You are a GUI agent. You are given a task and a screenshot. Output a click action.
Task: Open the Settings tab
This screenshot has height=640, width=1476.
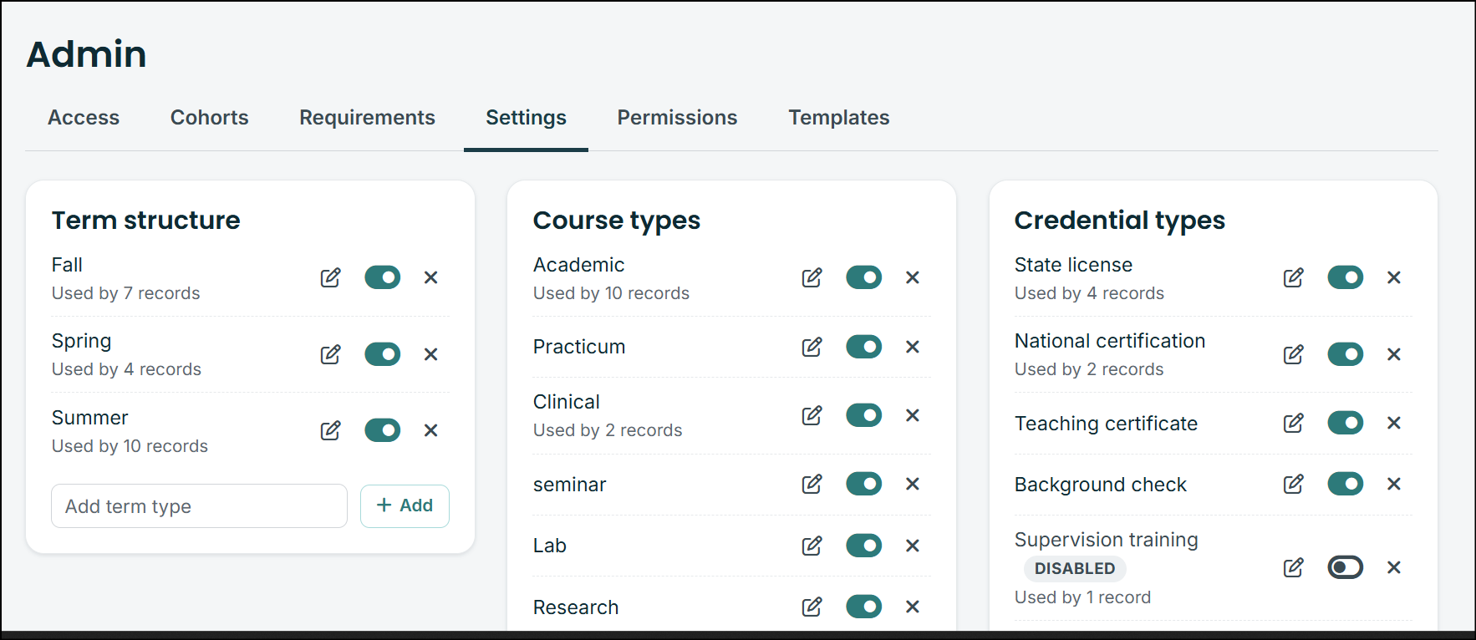click(527, 118)
